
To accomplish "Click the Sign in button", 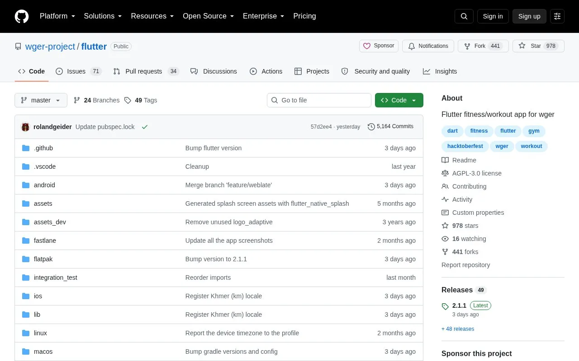I will [493, 16].
